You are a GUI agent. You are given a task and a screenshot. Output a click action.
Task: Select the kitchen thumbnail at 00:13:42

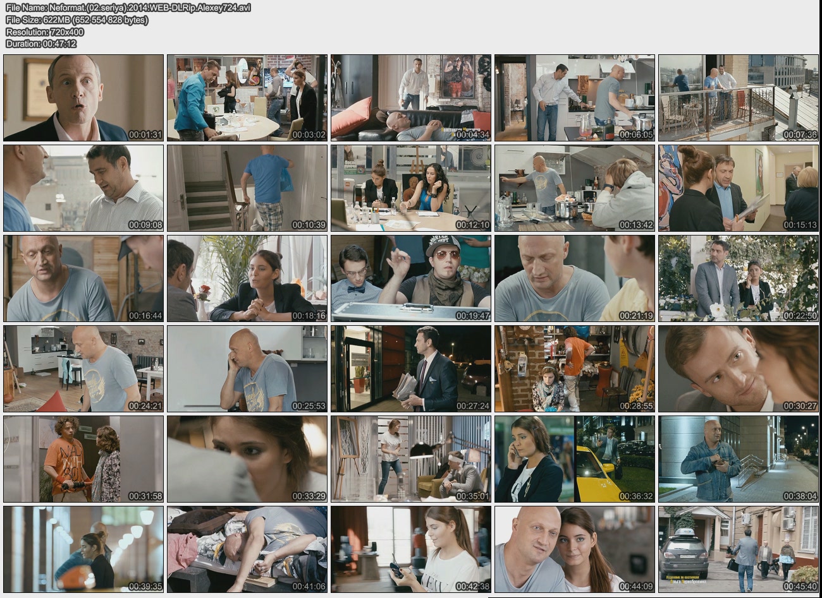tap(575, 188)
